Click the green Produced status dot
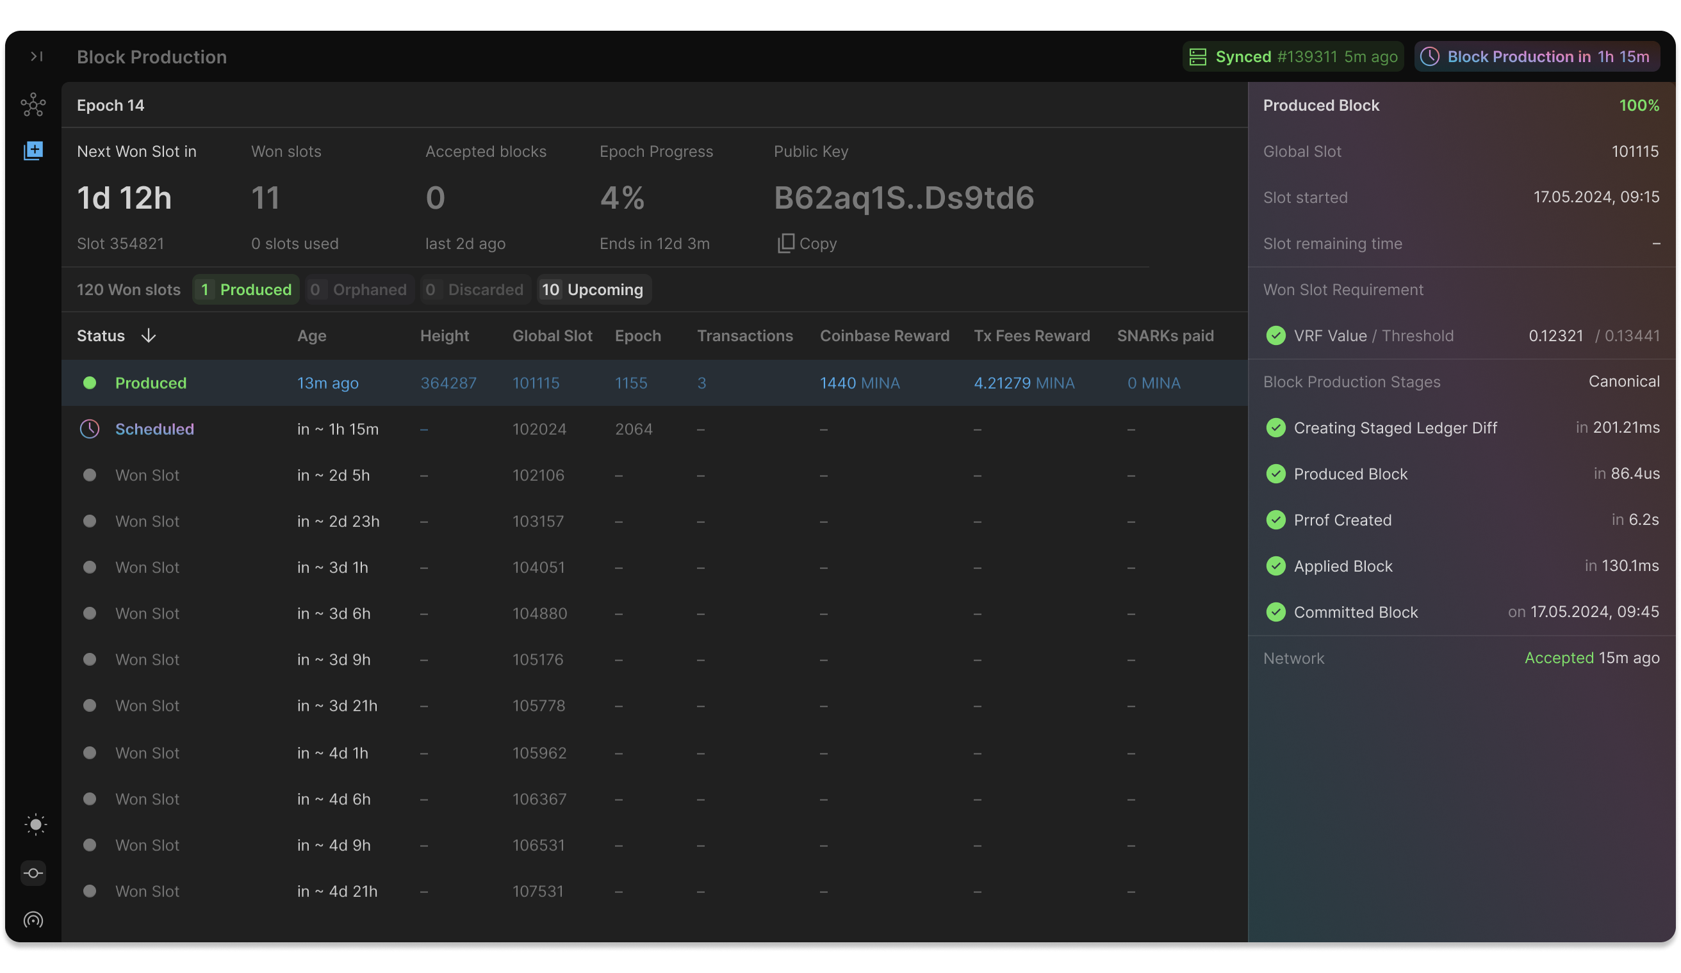Image resolution: width=1681 pixels, height=973 pixels. [90, 383]
